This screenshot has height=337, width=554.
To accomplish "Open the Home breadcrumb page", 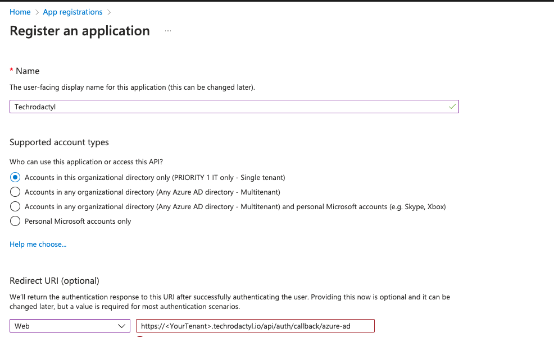I will 20,12.
